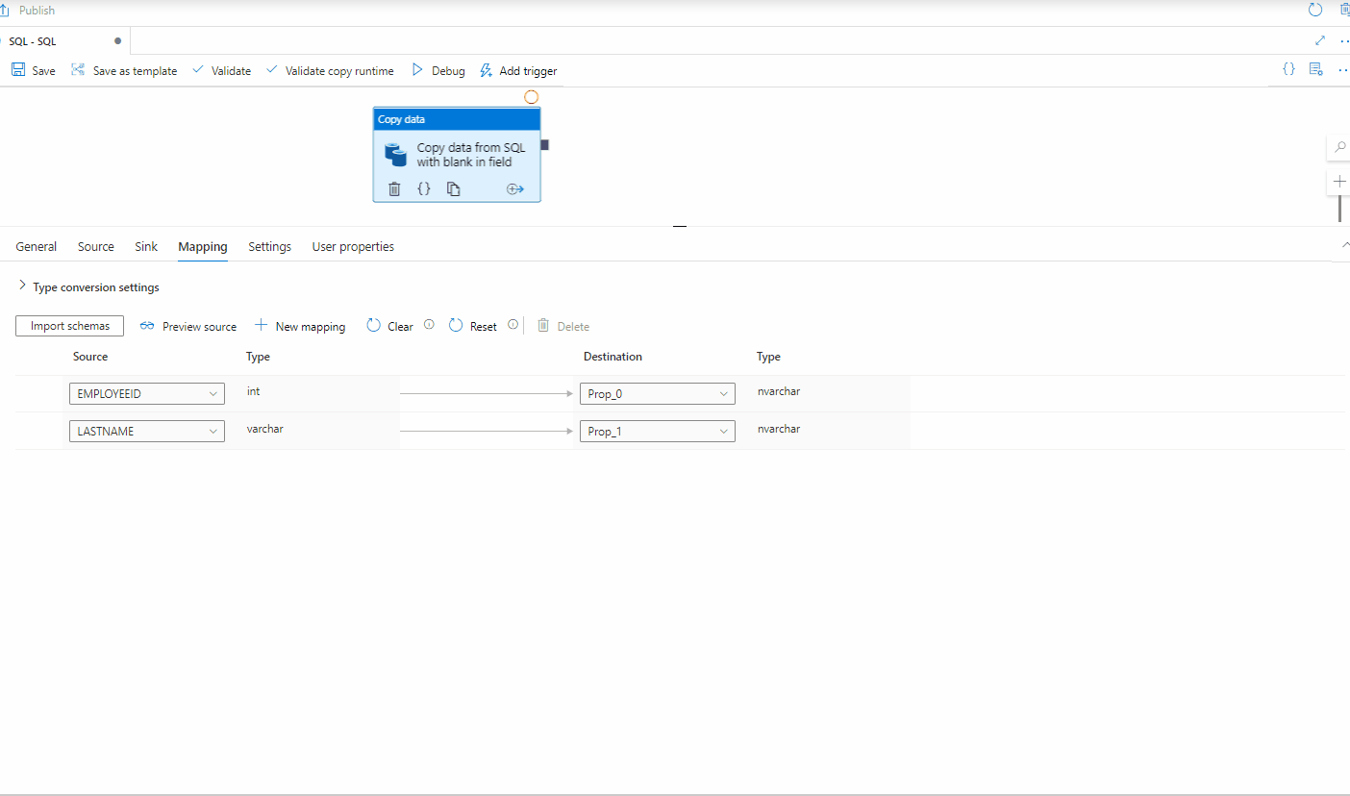Open the User properties tab
1350x796 pixels.
tap(353, 246)
